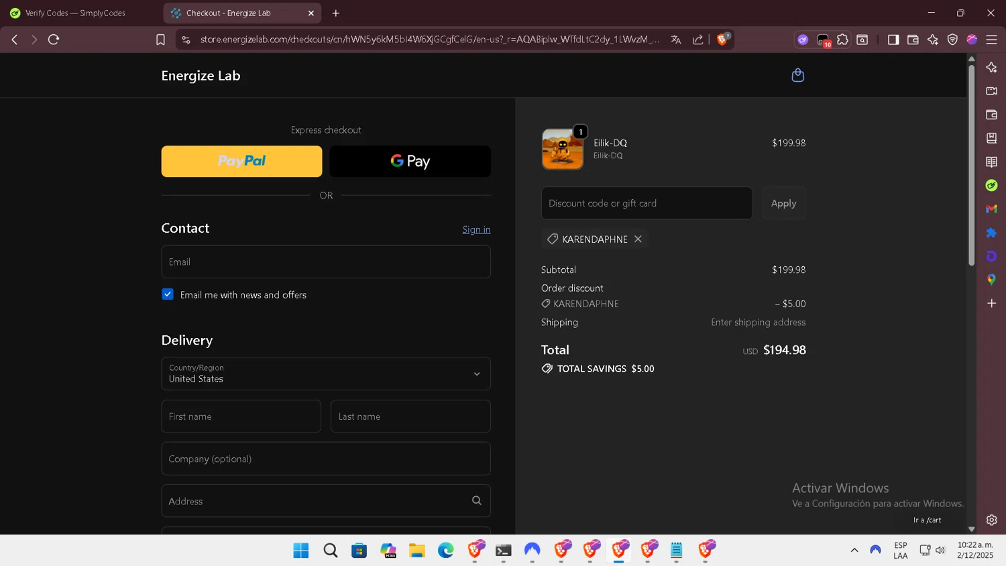This screenshot has height=566, width=1006.
Task: Click the Eilik-DQ product thumbnail
Action: click(x=563, y=149)
